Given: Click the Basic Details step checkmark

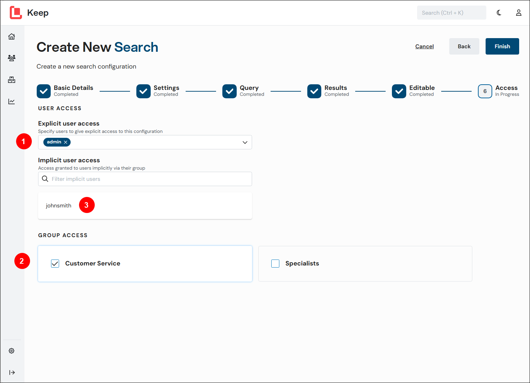Looking at the screenshot, I should click(x=44, y=91).
